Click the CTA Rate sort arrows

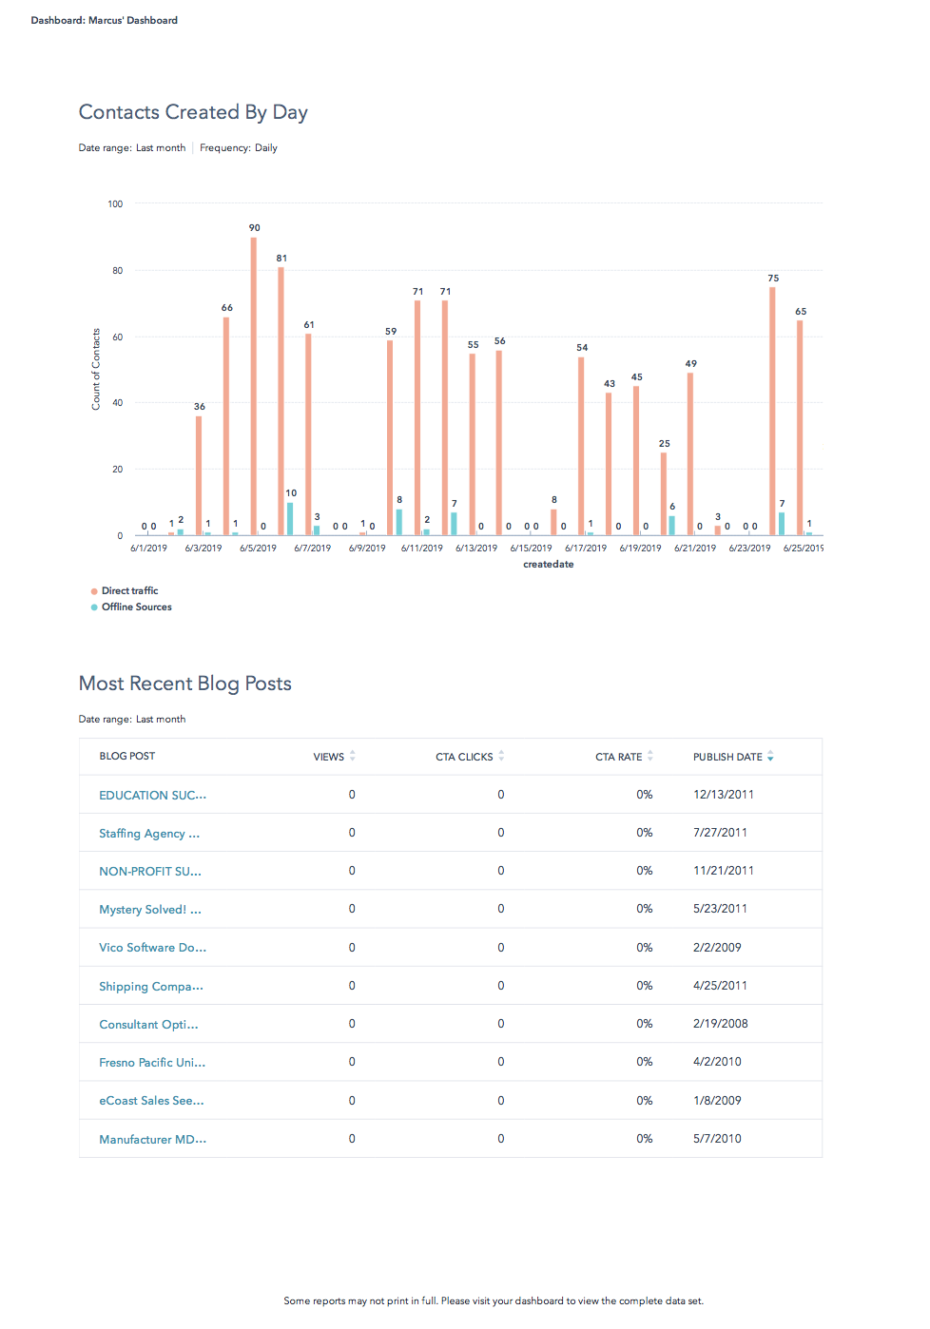tap(650, 757)
